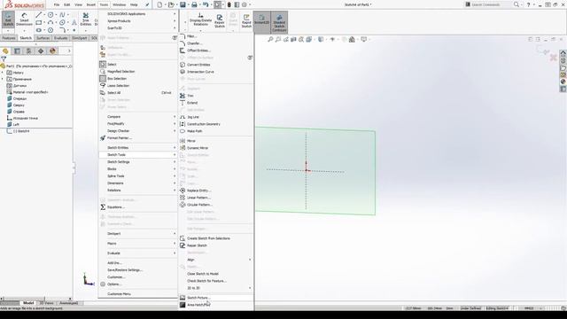Click Customize Menu entry
This screenshot has height=319, width=567.
pyautogui.click(x=138, y=294)
